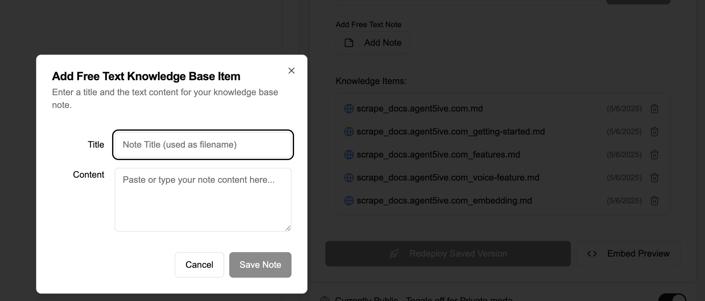Click globe icon beside the embedding.md item
The width and height of the screenshot is (705, 301).
349,201
